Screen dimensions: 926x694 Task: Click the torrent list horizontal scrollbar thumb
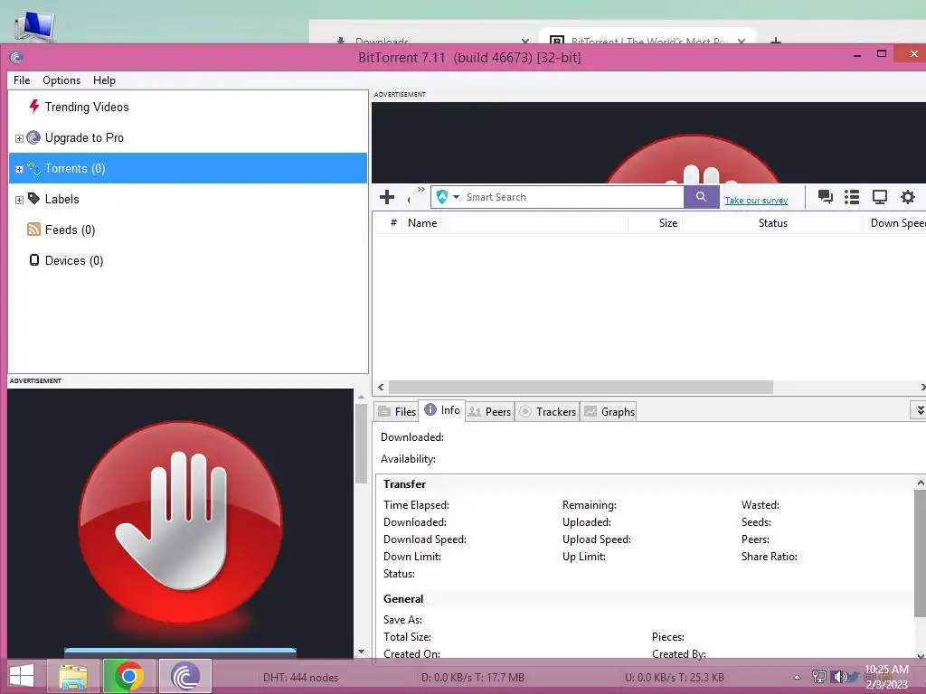(x=581, y=387)
